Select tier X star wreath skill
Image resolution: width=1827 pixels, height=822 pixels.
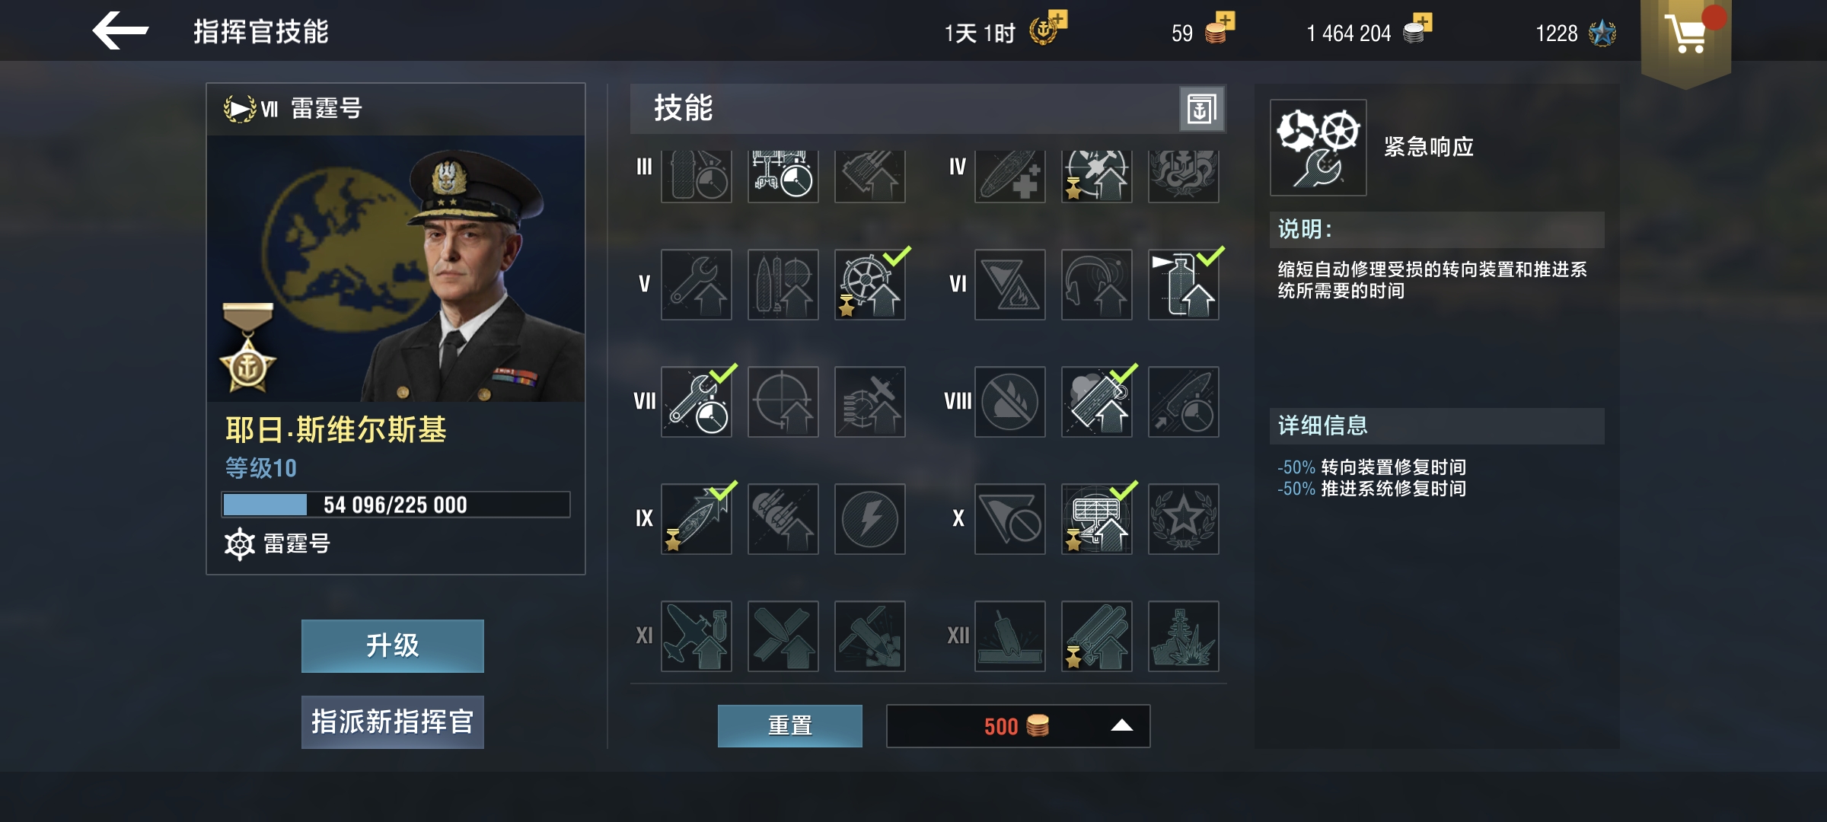click(x=1183, y=519)
